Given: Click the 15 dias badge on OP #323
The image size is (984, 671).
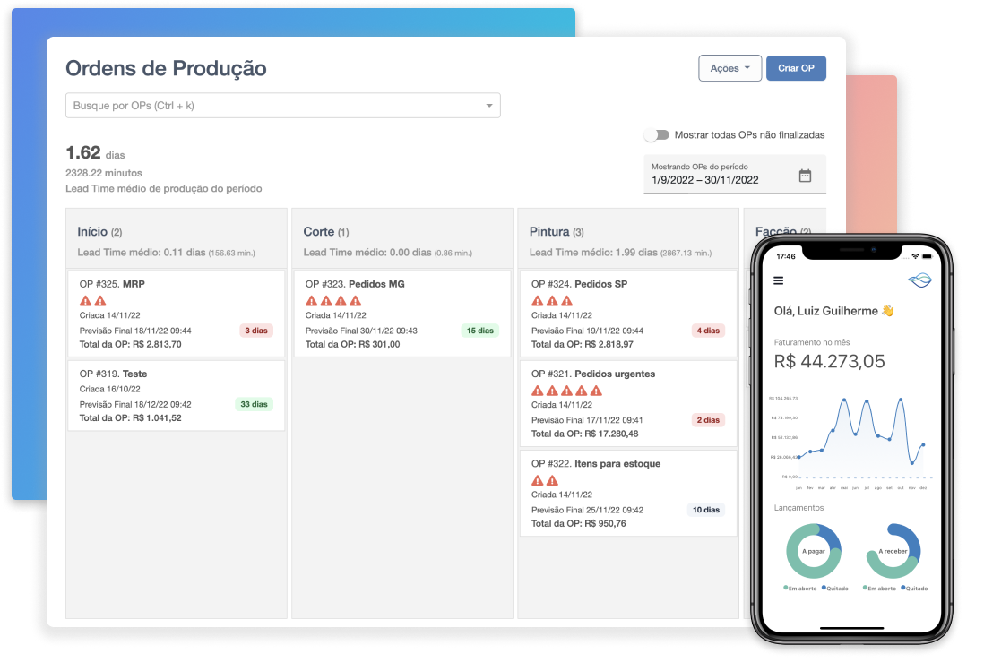Looking at the screenshot, I should [x=479, y=331].
